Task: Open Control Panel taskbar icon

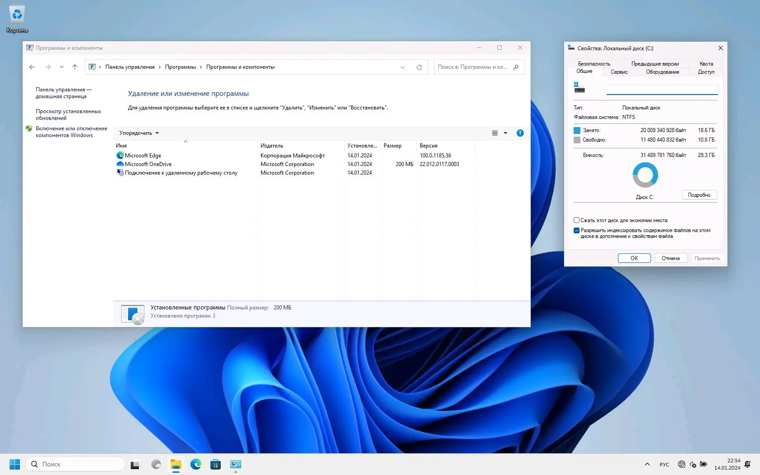Action: click(236, 465)
